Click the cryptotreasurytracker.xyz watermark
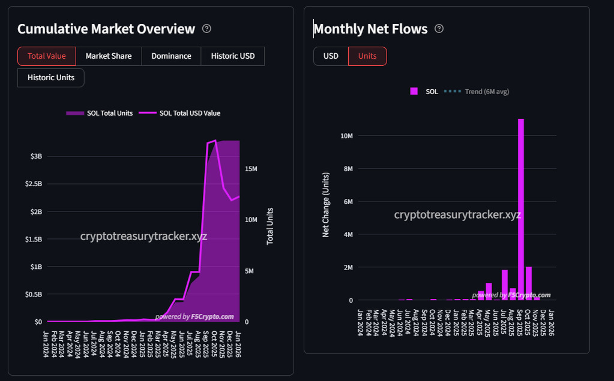The height and width of the screenshot is (381, 614). point(144,236)
